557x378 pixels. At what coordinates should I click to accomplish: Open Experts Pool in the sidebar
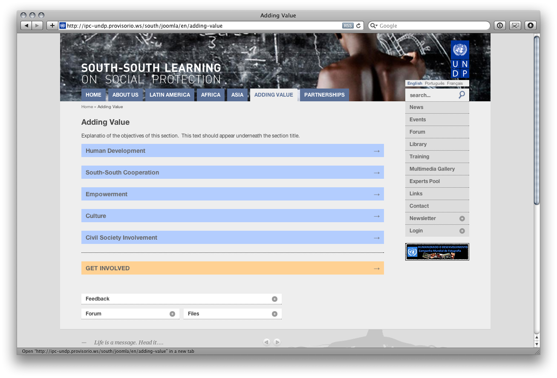(437, 181)
